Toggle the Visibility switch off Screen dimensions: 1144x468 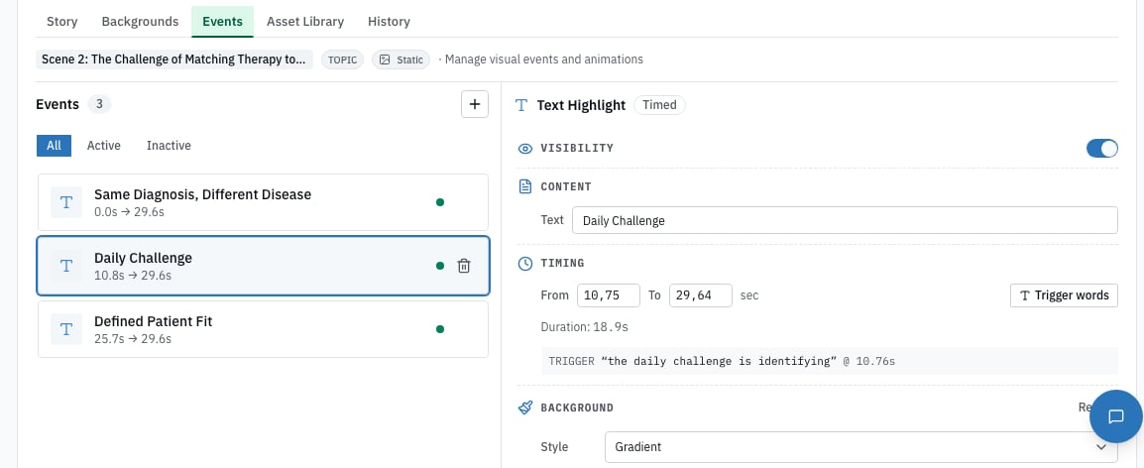1101,148
